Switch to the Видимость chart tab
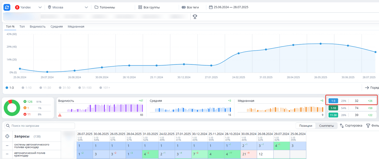 pyautogui.click(x=38, y=27)
